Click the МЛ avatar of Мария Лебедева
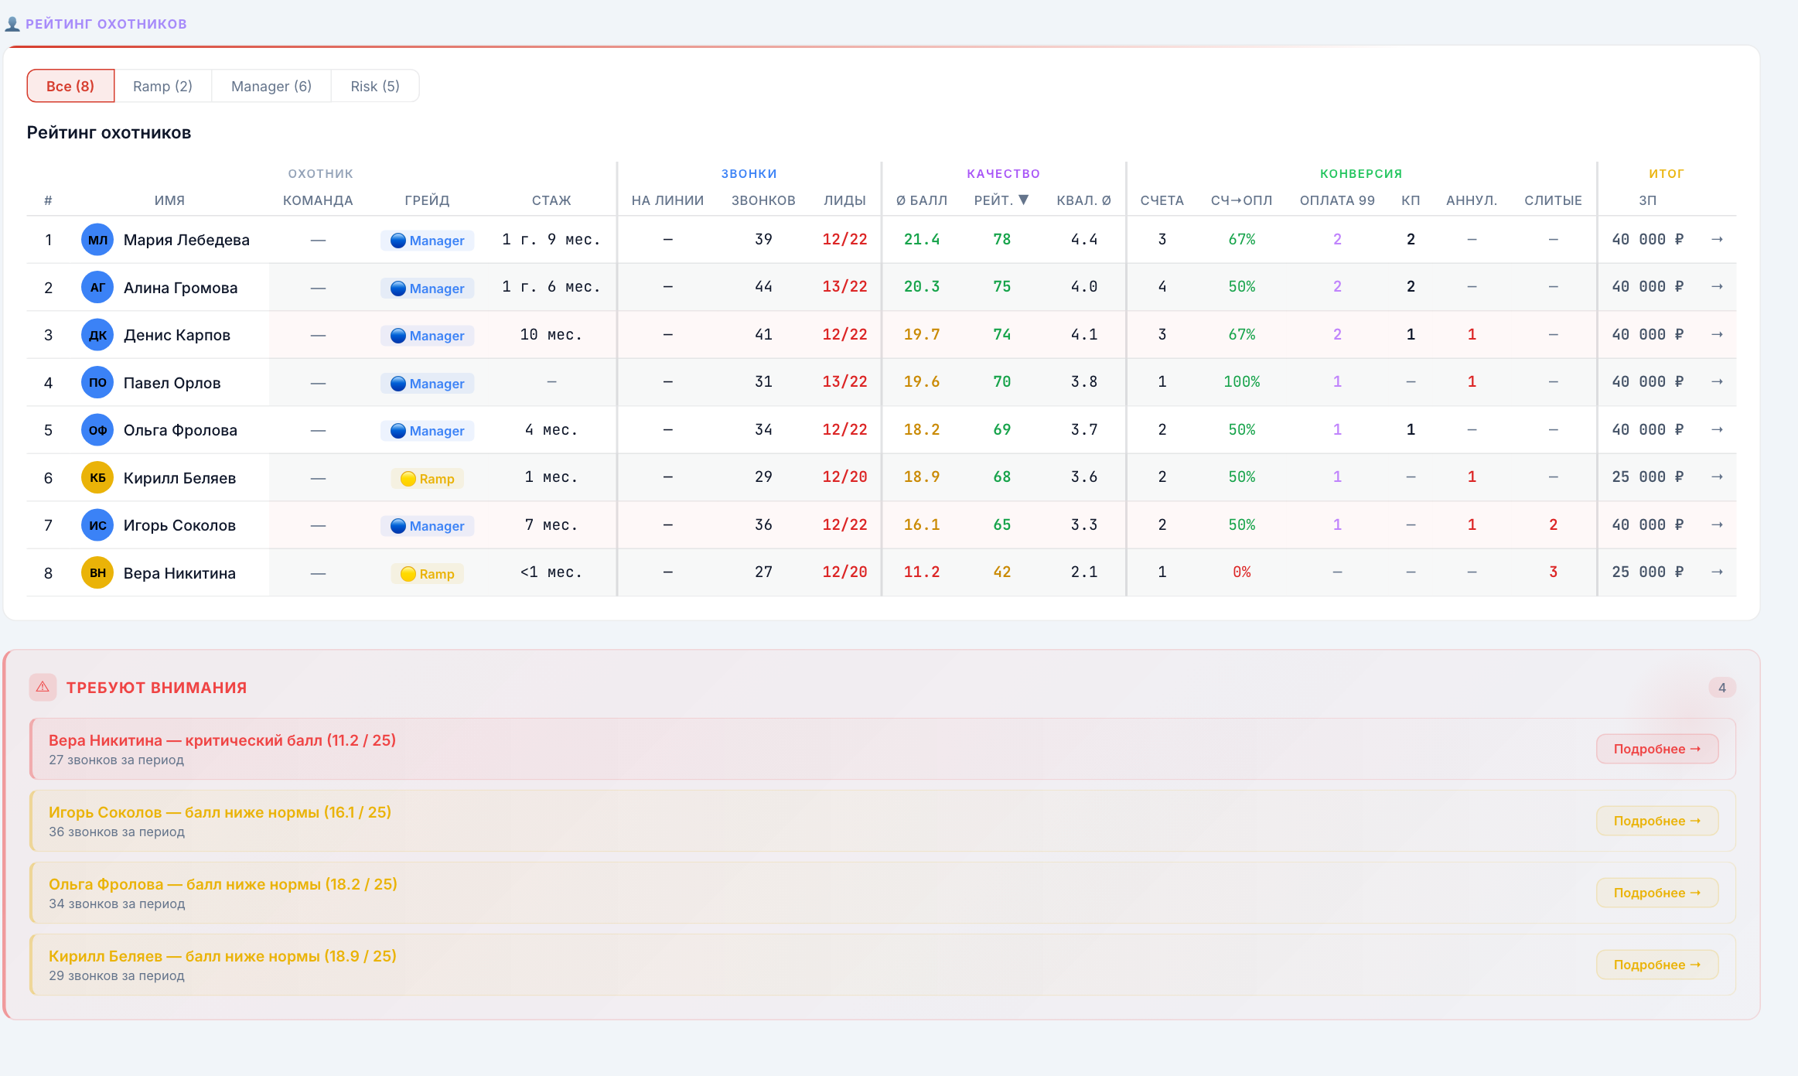Viewport: 1798px width, 1076px height. tap(97, 240)
